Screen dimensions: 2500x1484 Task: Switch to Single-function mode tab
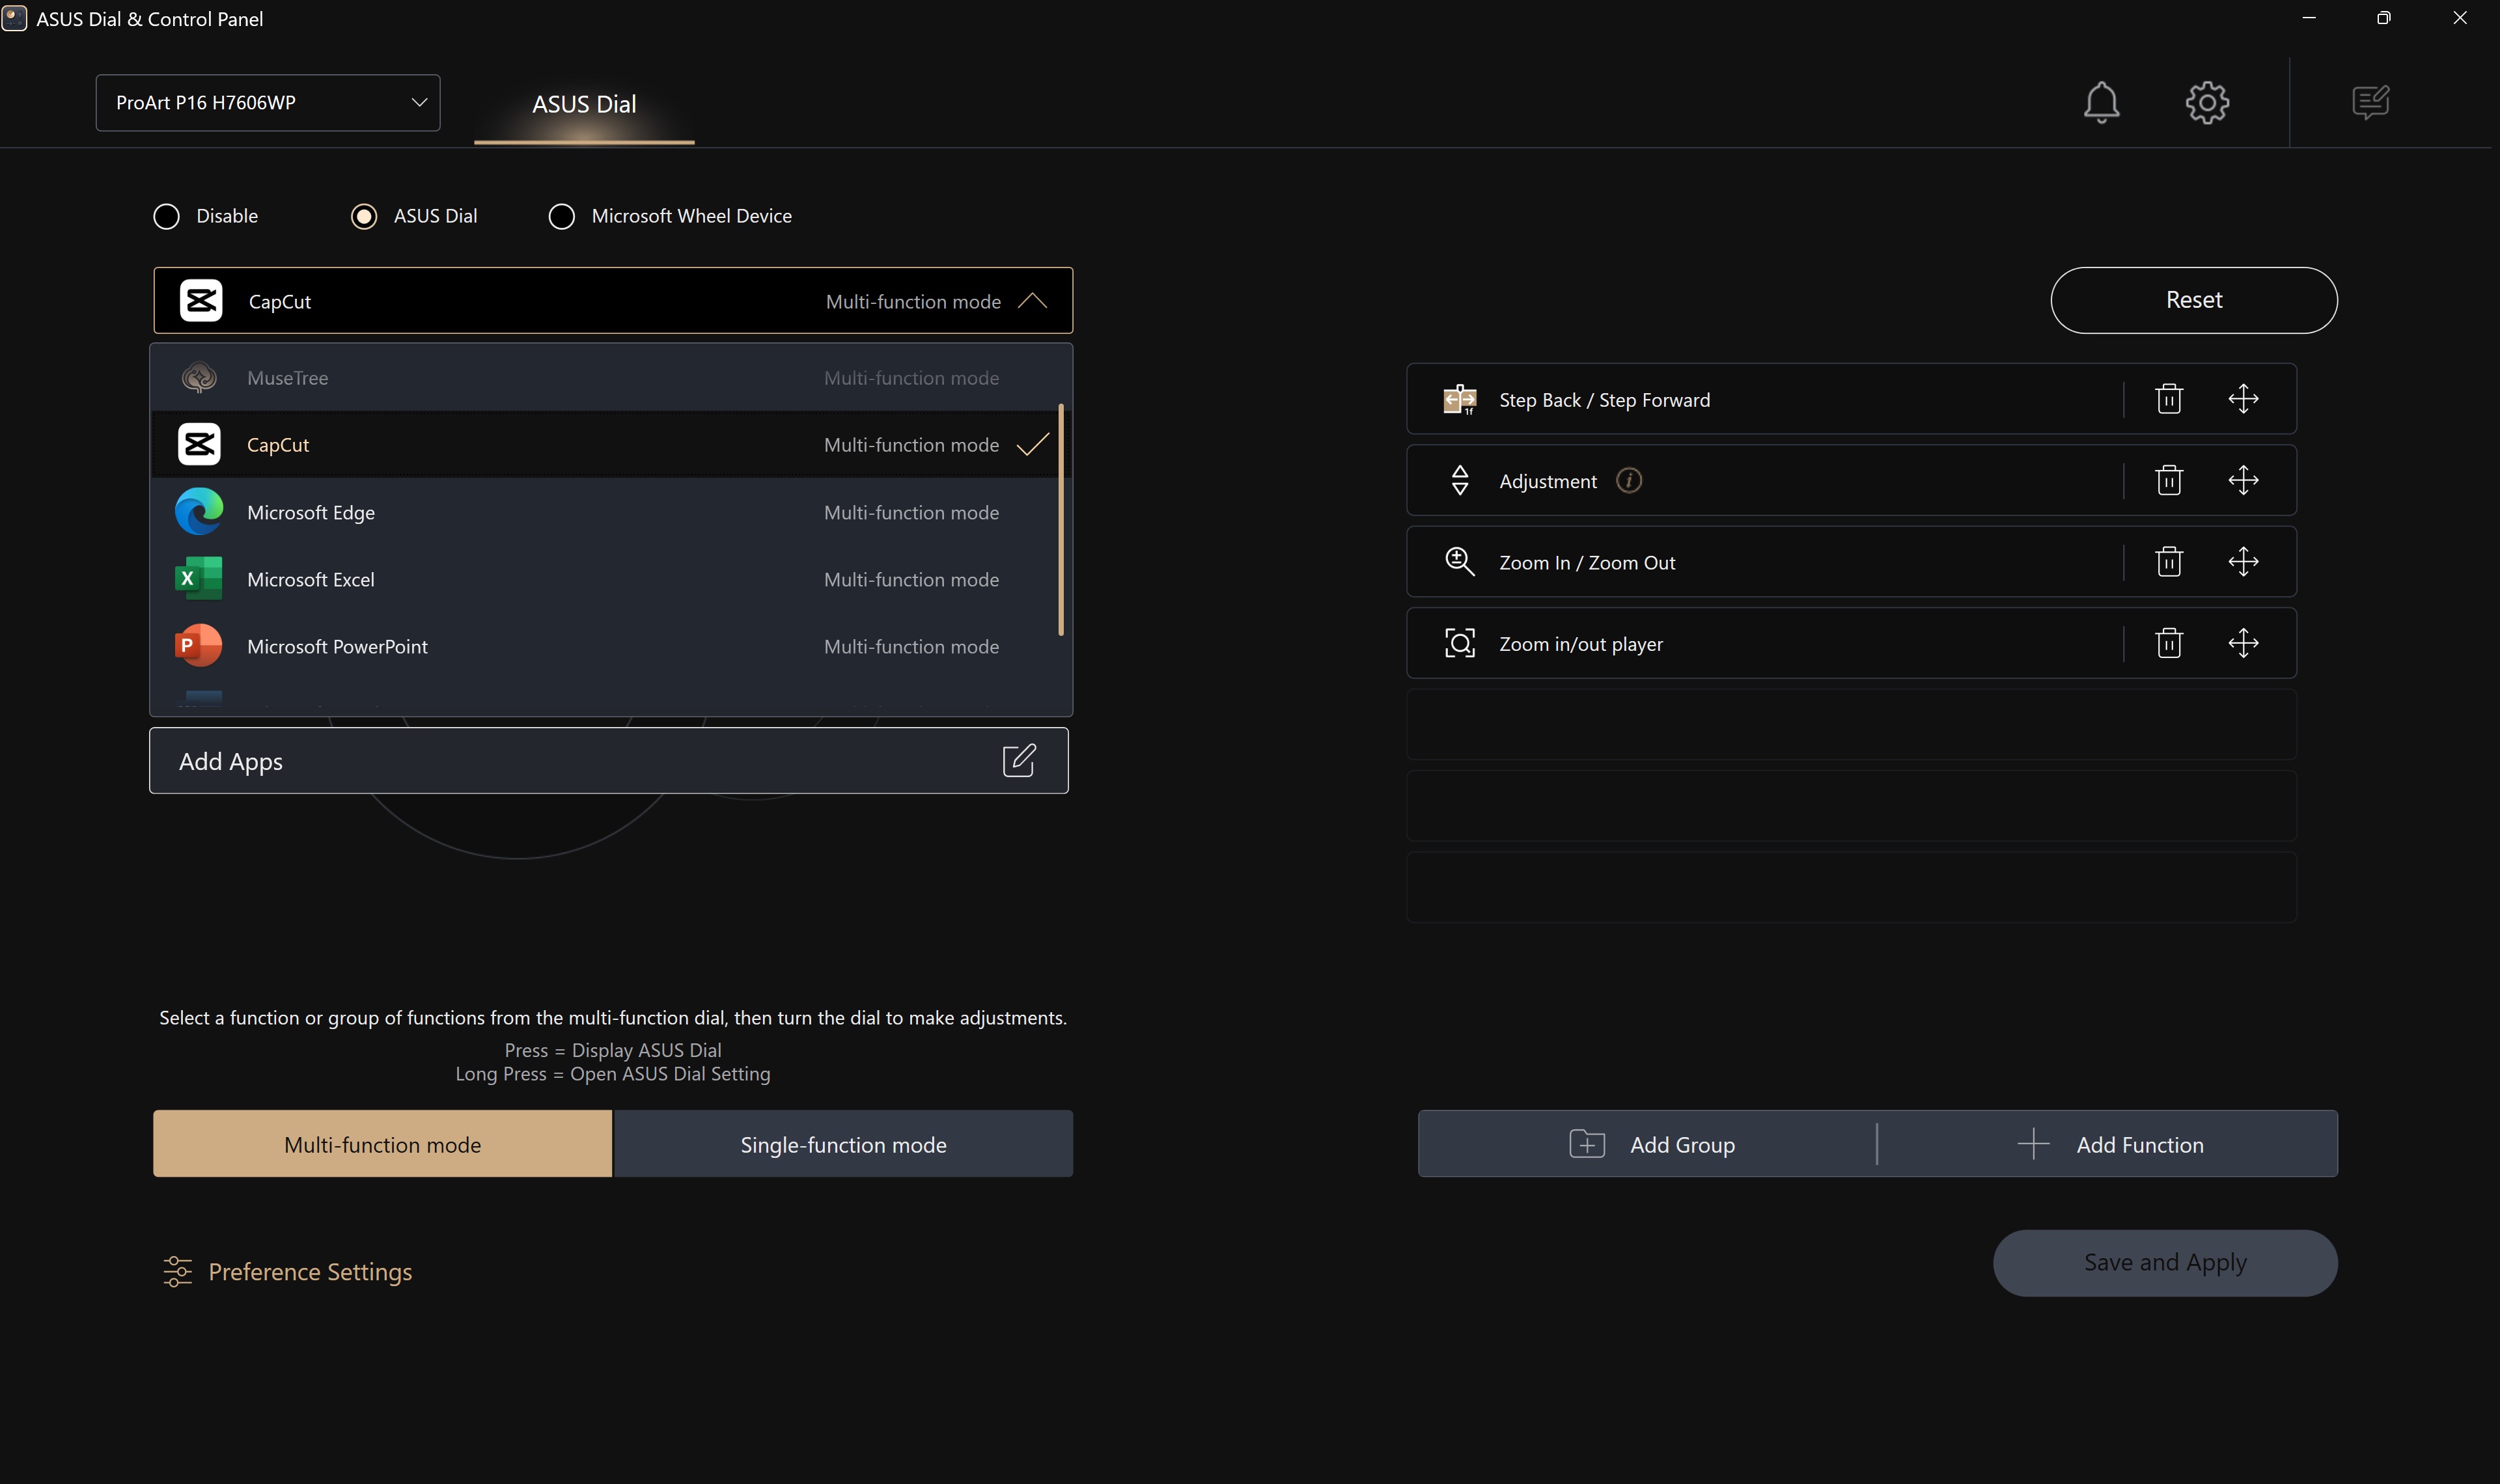click(x=842, y=1144)
